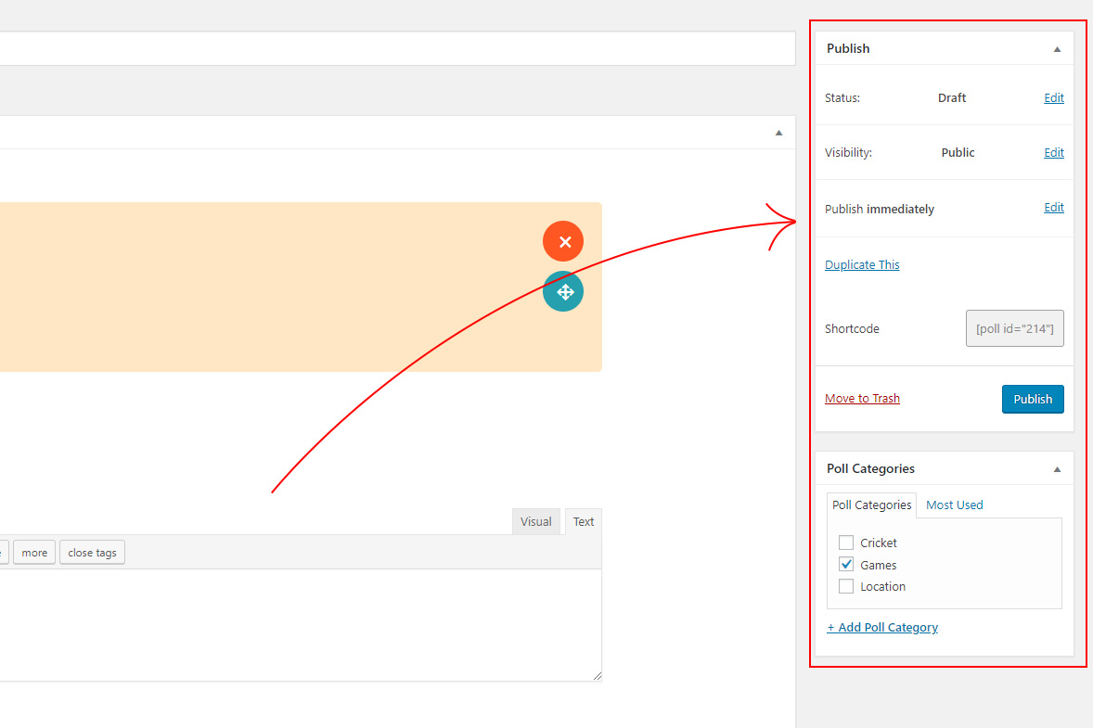
Task: Open the Most Used categories tab
Action: pos(954,504)
